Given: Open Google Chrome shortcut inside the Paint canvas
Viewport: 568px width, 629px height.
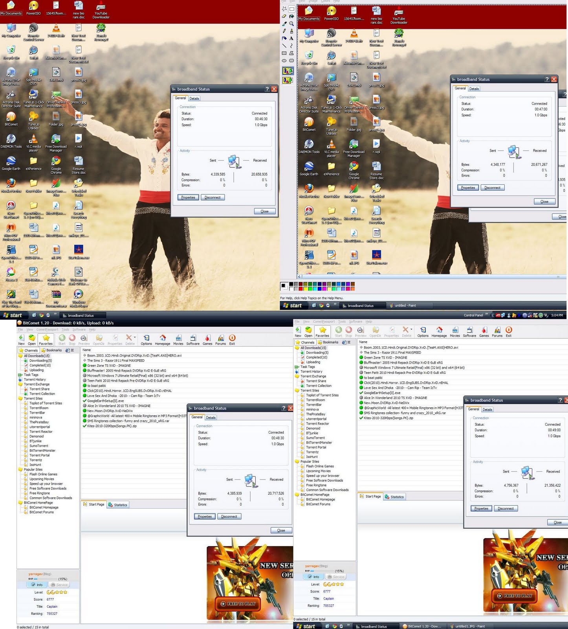Looking at the screenshot, I should point(354,171).
